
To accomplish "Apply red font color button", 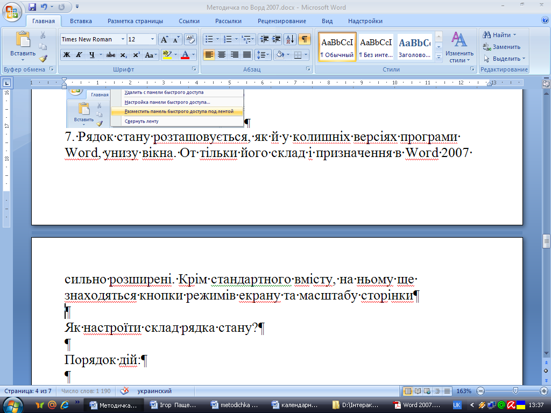I will pyautogui.click(x=185, y=55).
